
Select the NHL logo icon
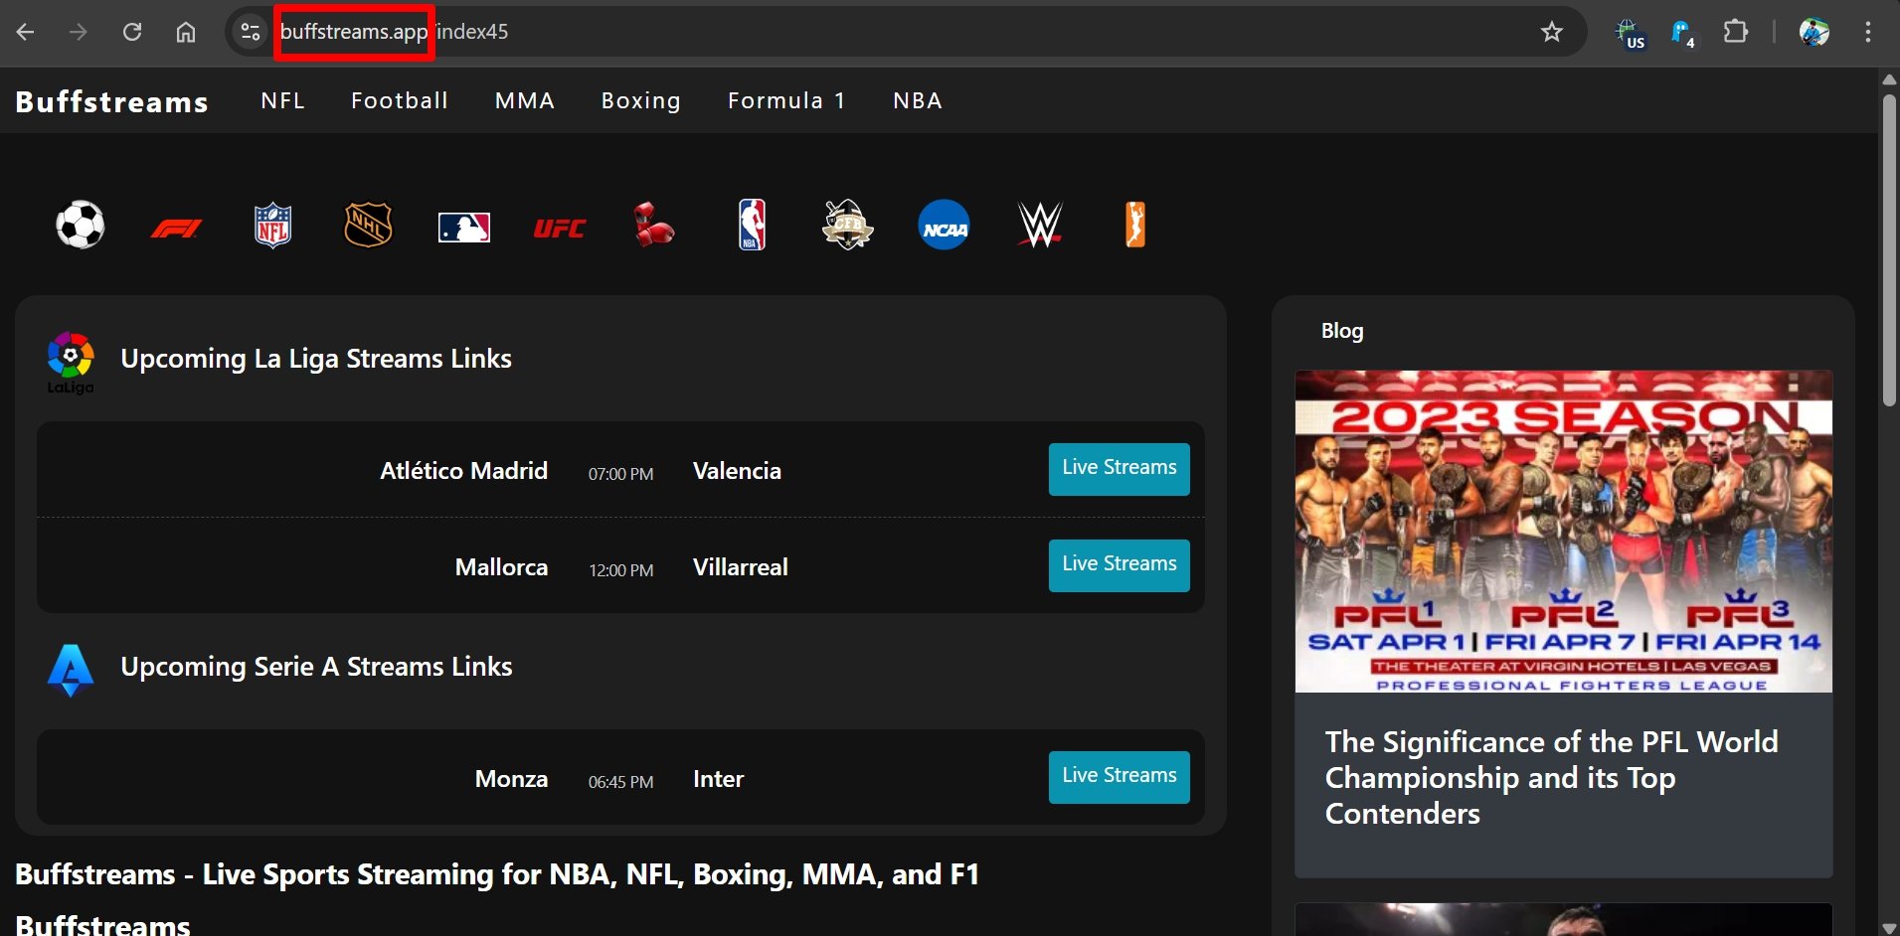(x=368, y=225)
